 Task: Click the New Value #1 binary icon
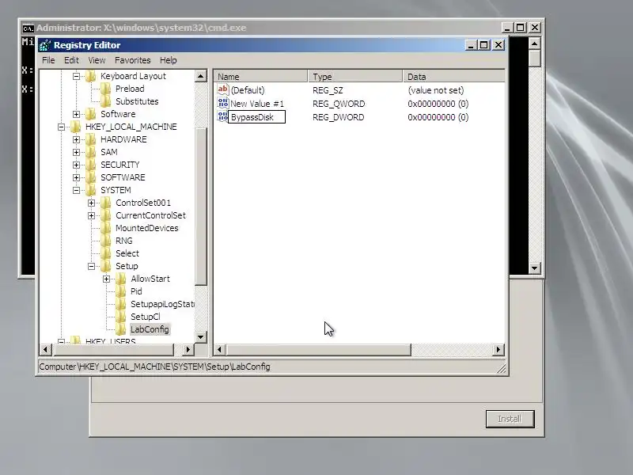click(x=223, y=103)
